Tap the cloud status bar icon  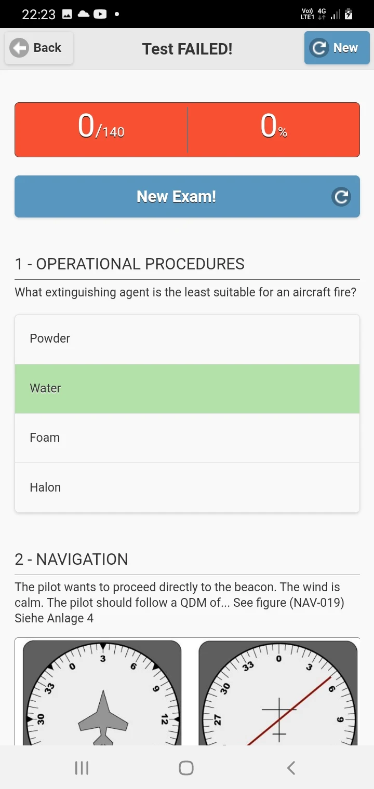coord(83,14)
